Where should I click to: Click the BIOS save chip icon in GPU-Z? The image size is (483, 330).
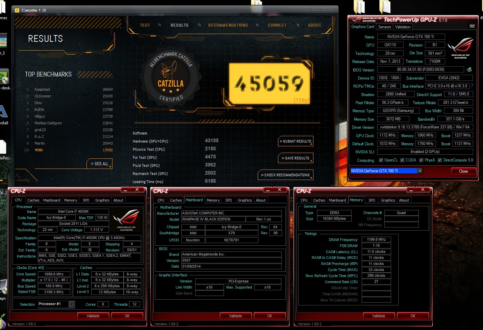(x=469, y=70)
